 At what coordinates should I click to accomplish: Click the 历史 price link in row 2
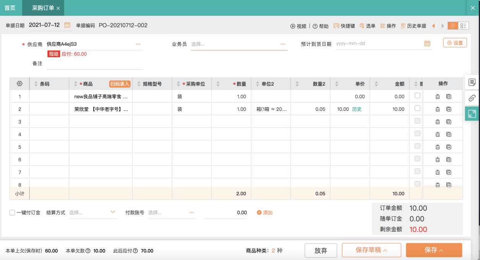click(x=356, y=109)
